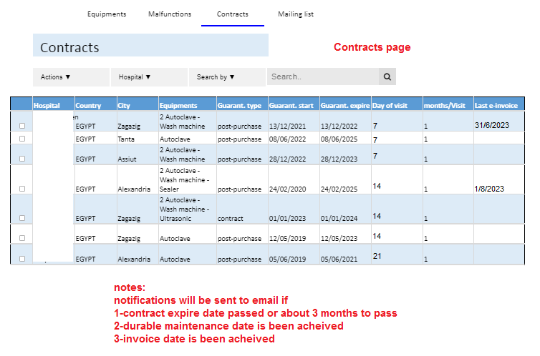This screenshot has height=356, width=540.
Task: Select the Contracts tab
Action: click(233, 14)
